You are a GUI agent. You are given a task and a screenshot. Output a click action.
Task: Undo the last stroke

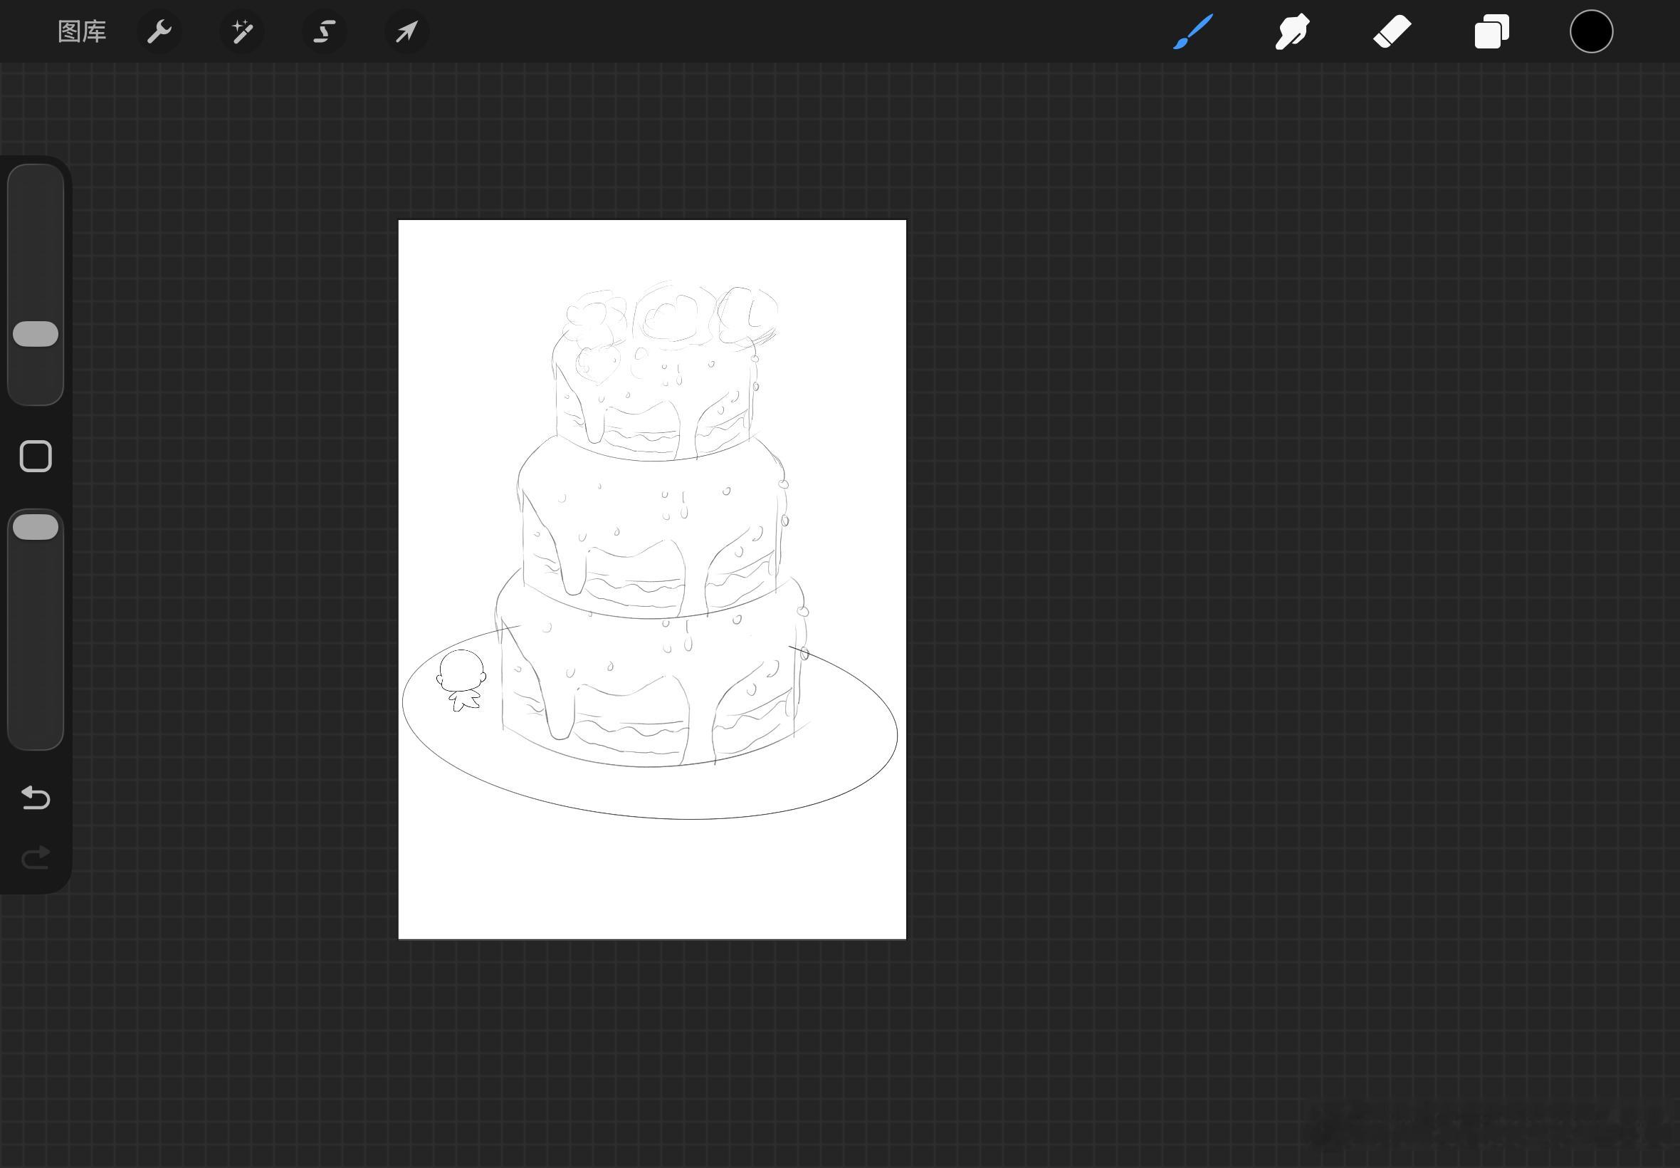point(36,797)
